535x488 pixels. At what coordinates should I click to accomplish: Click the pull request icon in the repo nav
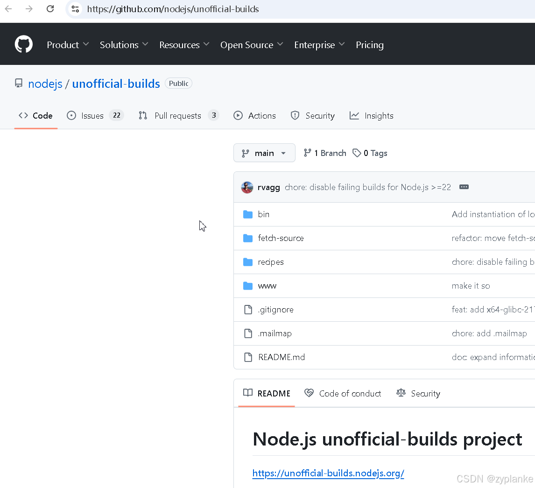[143, 115]
